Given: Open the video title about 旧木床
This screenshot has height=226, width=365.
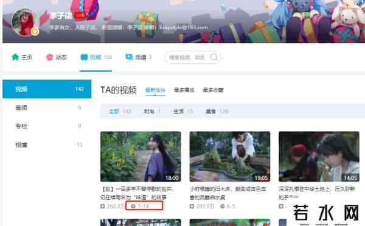Looking at the screenshot, I should click(x=228, y=193).
